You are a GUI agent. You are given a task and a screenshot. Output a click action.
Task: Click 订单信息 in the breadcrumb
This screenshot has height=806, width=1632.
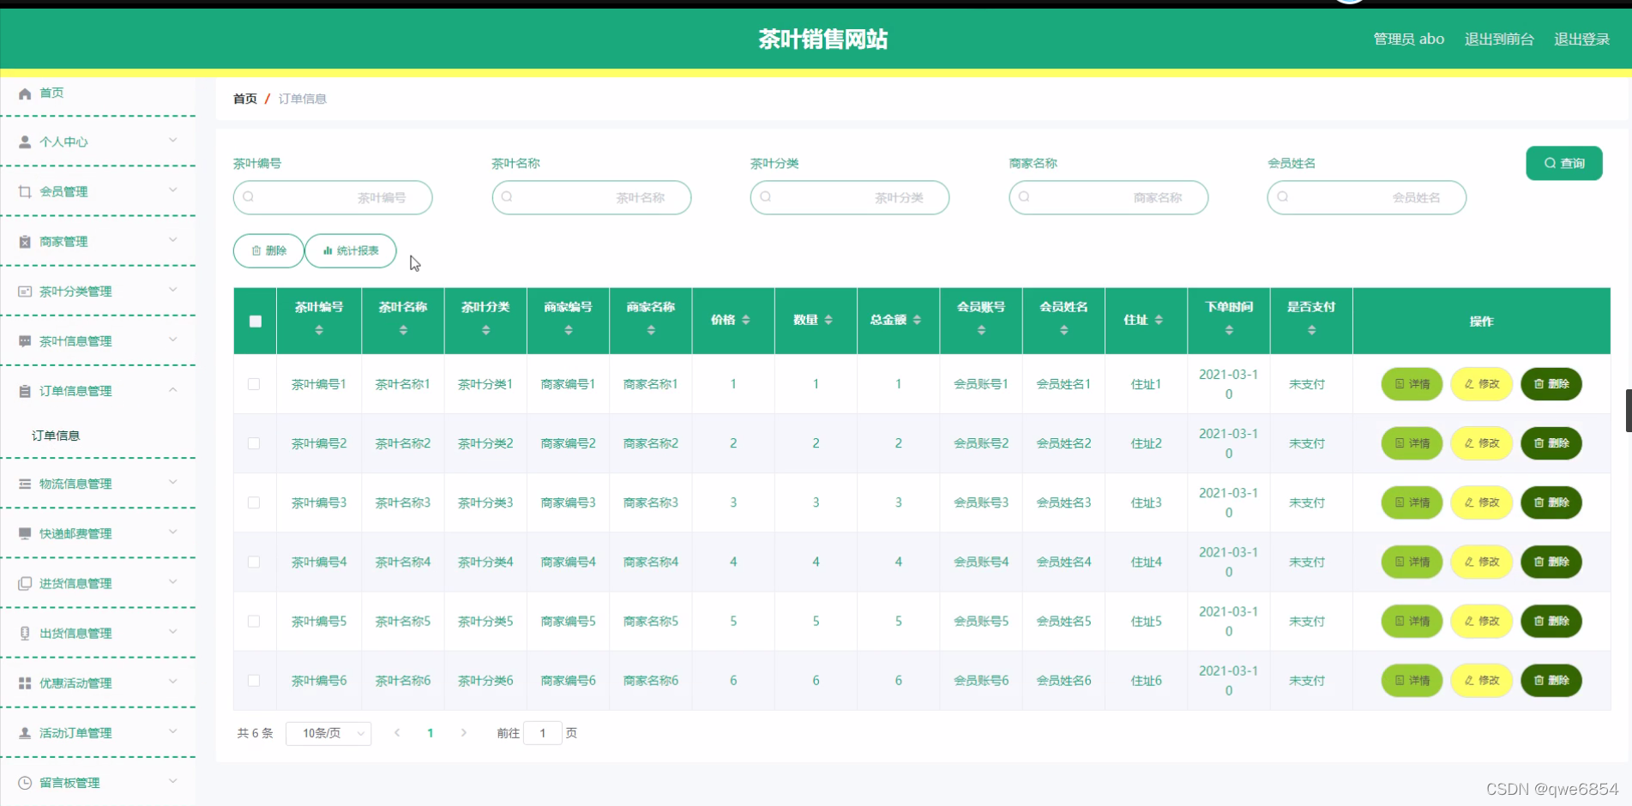(302, 99)
